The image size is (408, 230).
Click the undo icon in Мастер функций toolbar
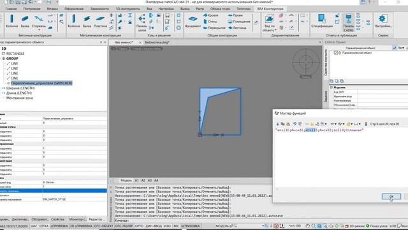pyautogui.click(x=295, y=124)
